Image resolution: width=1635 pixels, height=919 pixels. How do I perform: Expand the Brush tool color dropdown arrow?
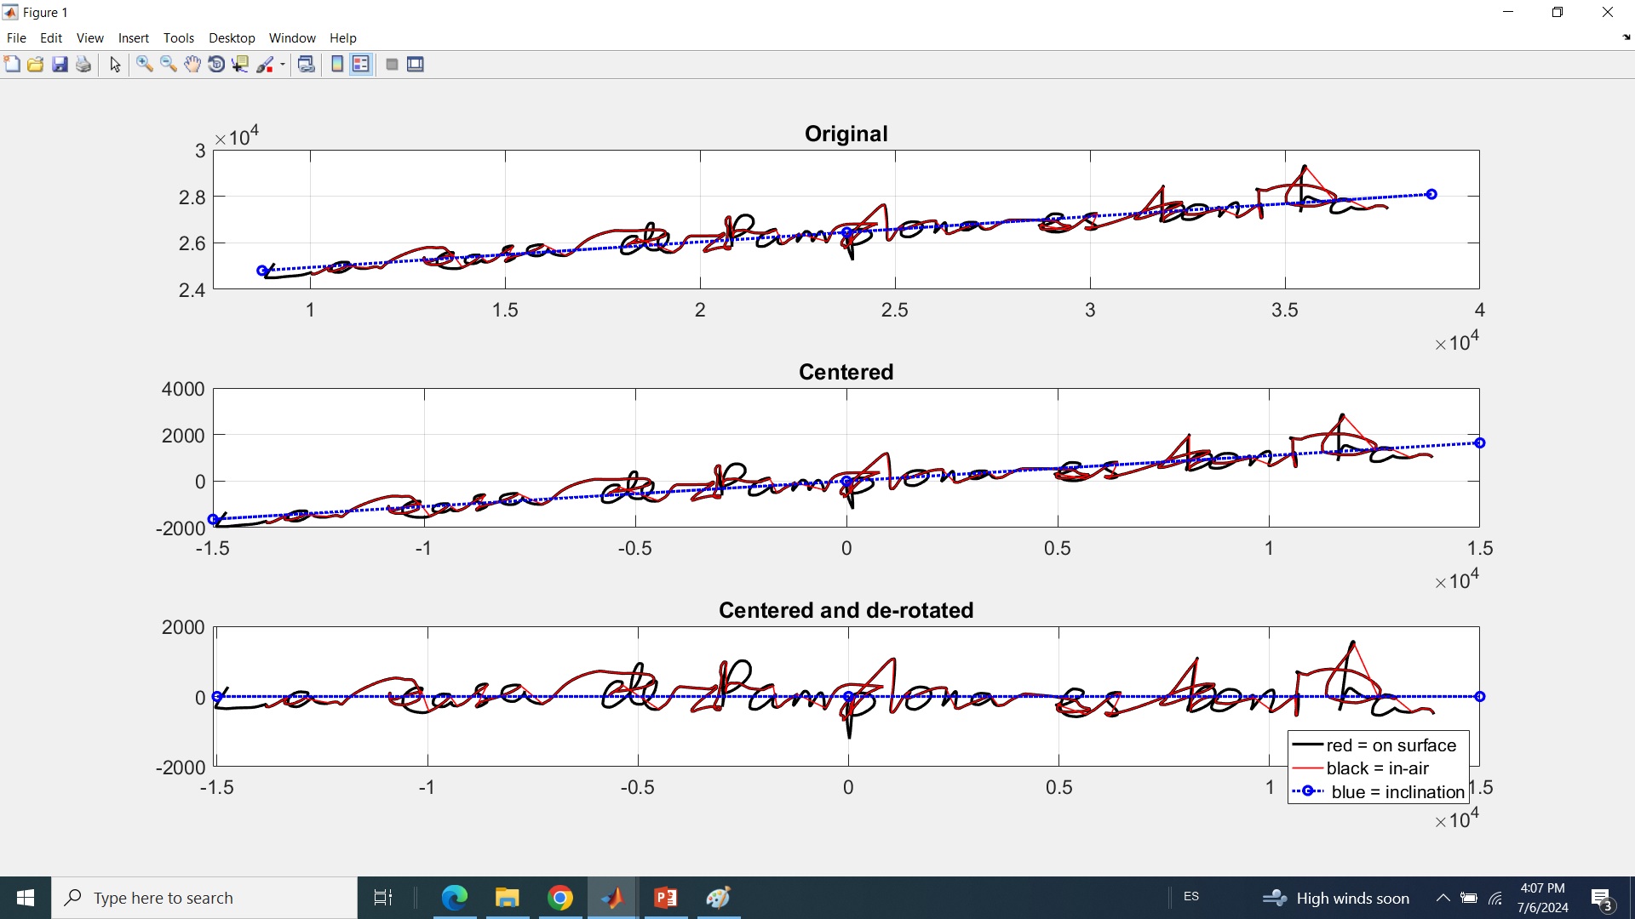pos(283,65)
